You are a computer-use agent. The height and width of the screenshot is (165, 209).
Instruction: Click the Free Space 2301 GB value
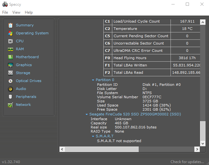tap(157, 109)
